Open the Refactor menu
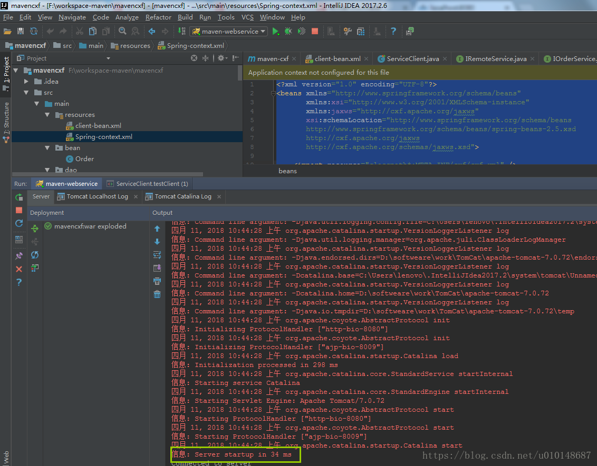Viewport: 597px width, 466px height. (158, 17)
